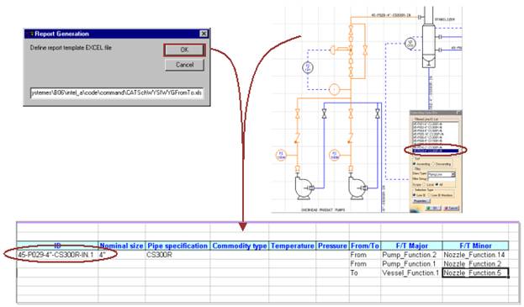Click the Properties button in line dialog

coord(421,201)
